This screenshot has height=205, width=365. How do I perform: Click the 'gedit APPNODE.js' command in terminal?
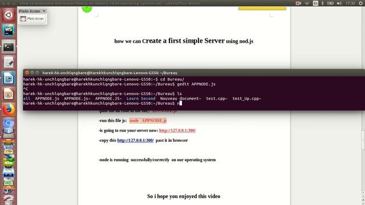[x=196, y=84]
